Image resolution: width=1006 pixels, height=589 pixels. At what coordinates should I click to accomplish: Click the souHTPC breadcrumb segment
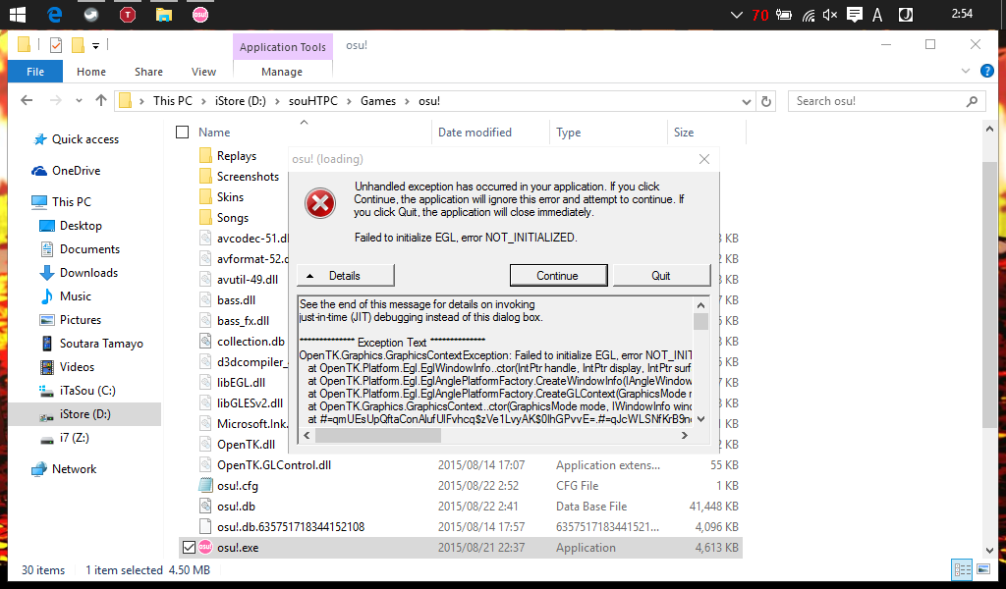pos(313,101)
